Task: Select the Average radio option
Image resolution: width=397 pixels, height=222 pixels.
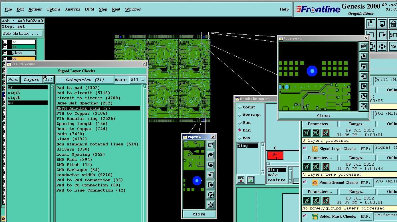Action: coord(240,115)
